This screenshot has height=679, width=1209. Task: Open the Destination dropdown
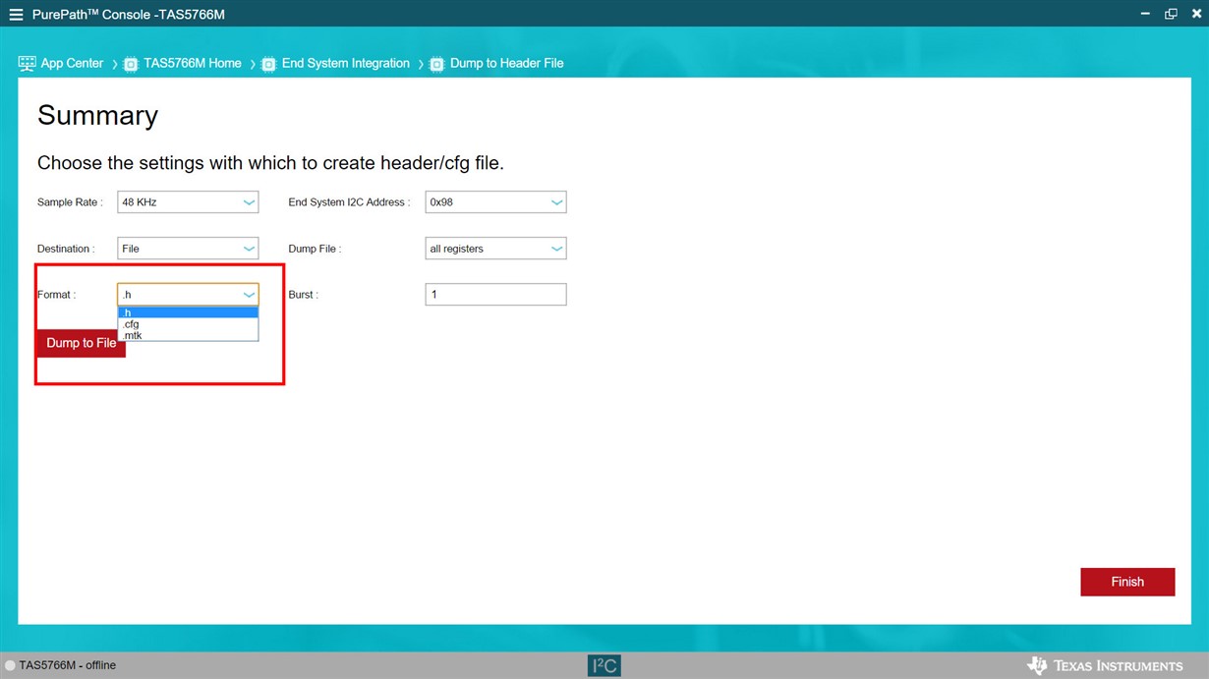point(188,249)
